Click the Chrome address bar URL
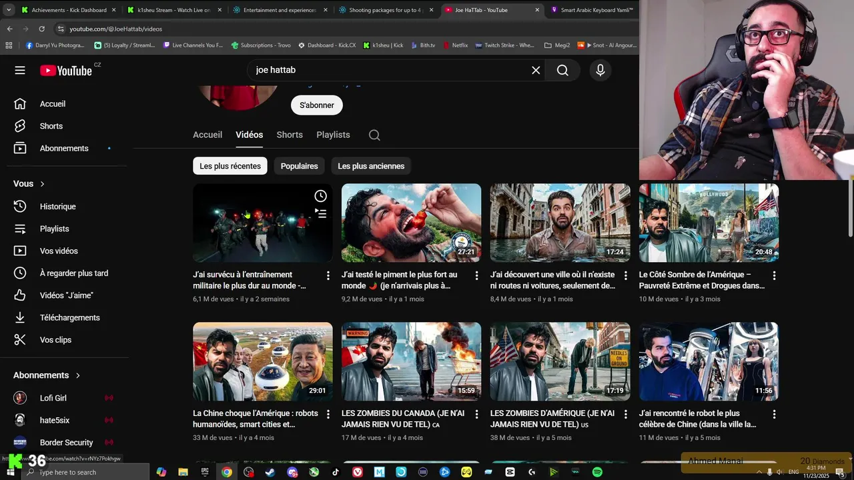 pos(116,29)
